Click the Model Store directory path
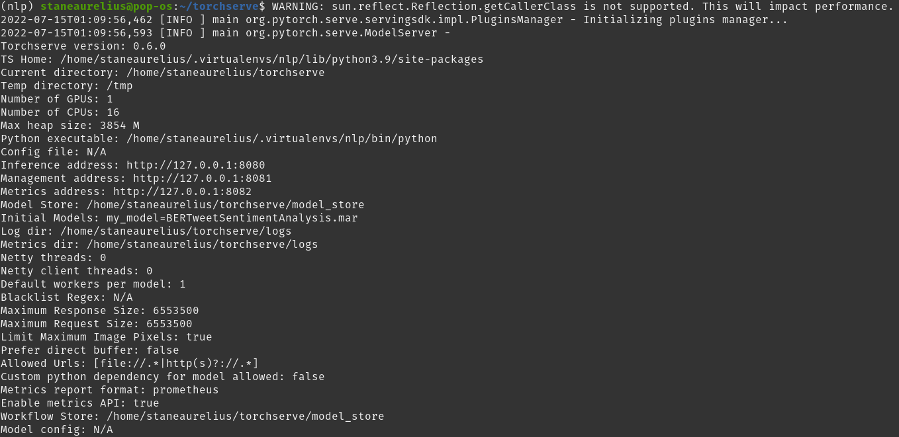Screen dimensions: 899x437 tap(225, 205)
